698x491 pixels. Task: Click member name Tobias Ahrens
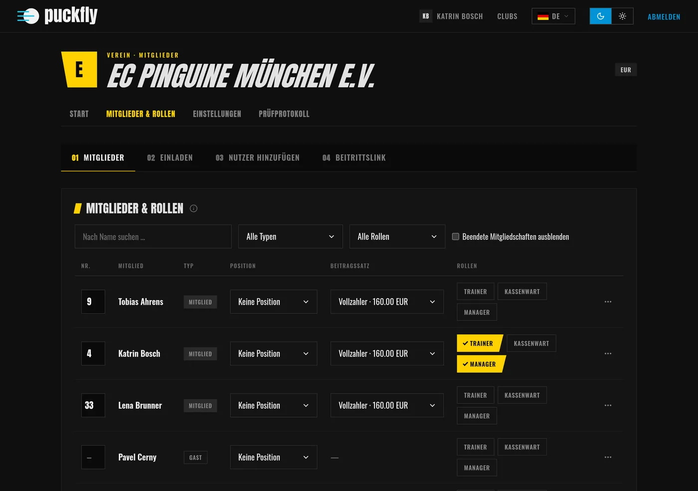[141, 302]
